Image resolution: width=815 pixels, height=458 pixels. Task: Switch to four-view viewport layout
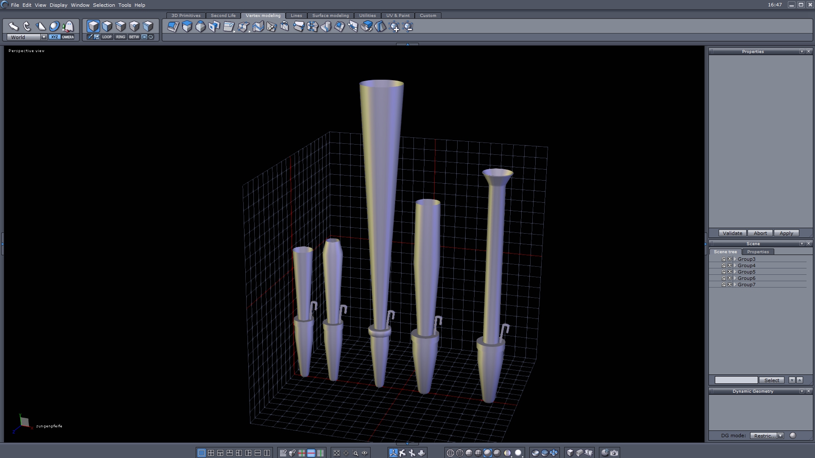[x=211, y=453]
